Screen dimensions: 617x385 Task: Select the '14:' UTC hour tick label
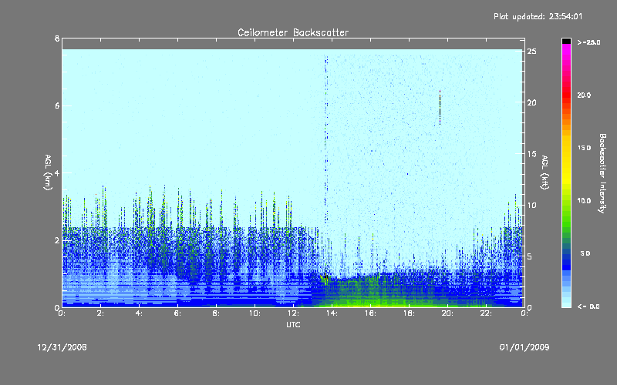tap(332, 313)
